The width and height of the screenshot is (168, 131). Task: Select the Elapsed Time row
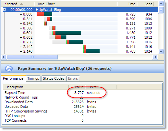pos(82,93)
